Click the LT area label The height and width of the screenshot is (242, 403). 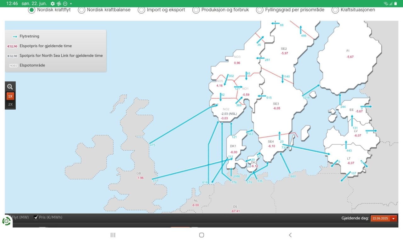(349, 158)
